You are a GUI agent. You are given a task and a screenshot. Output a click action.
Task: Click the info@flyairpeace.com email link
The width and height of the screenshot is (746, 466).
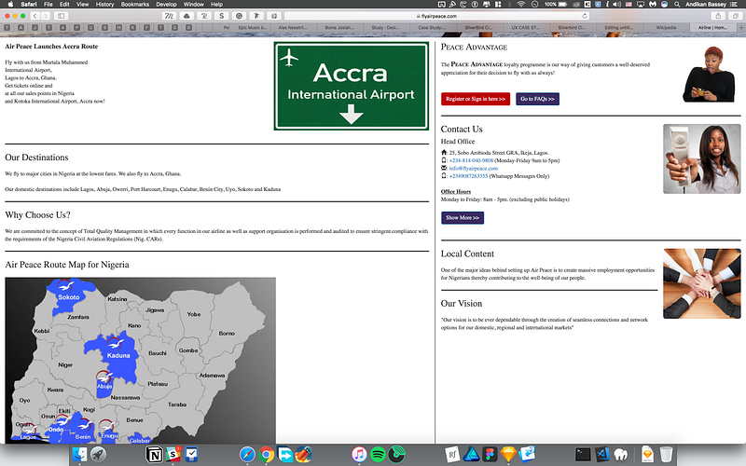click(x=474, y=169)
